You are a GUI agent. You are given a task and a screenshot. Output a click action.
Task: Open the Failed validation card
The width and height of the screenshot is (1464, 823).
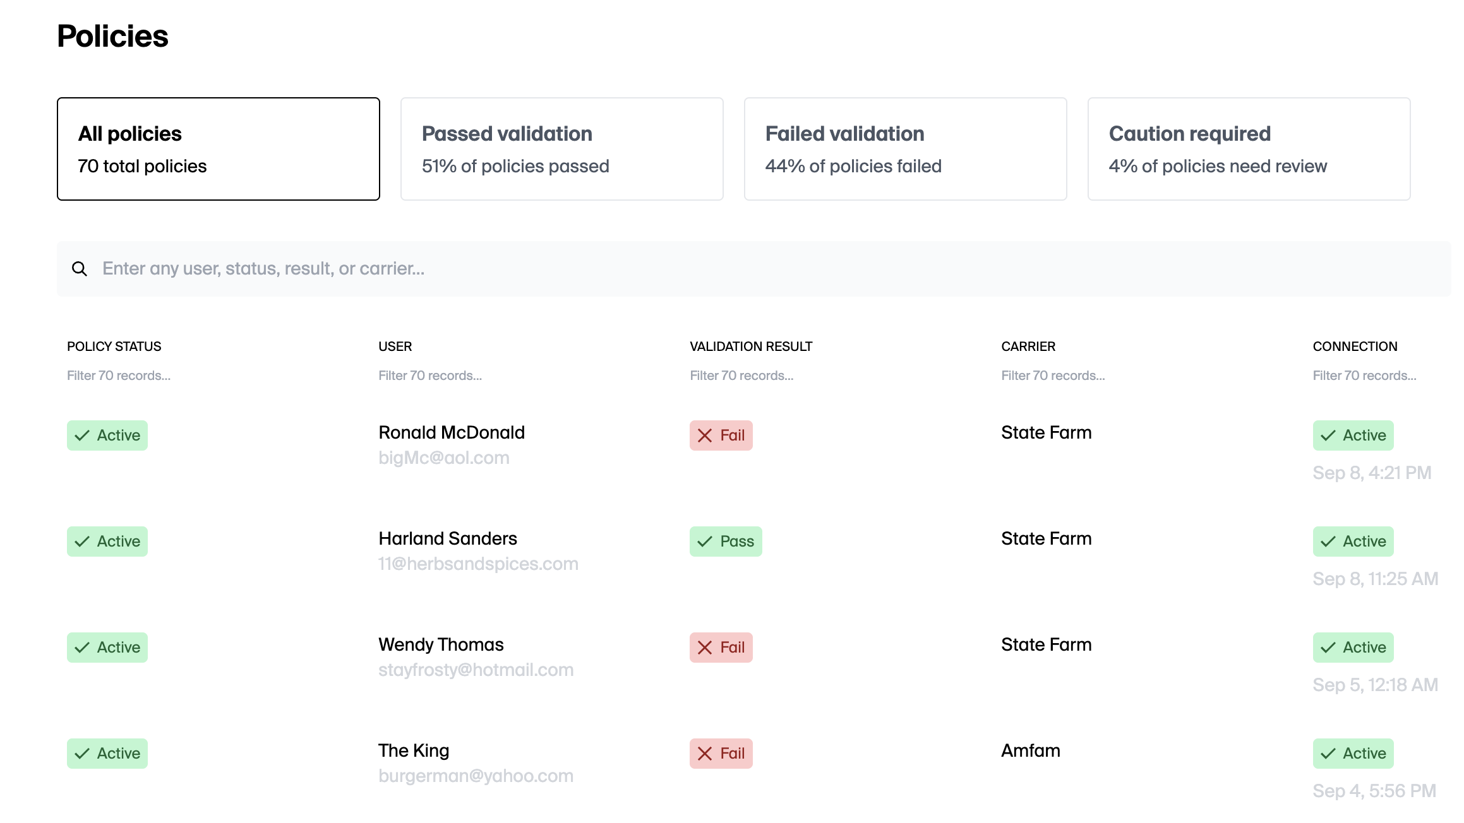pos(906,149)
